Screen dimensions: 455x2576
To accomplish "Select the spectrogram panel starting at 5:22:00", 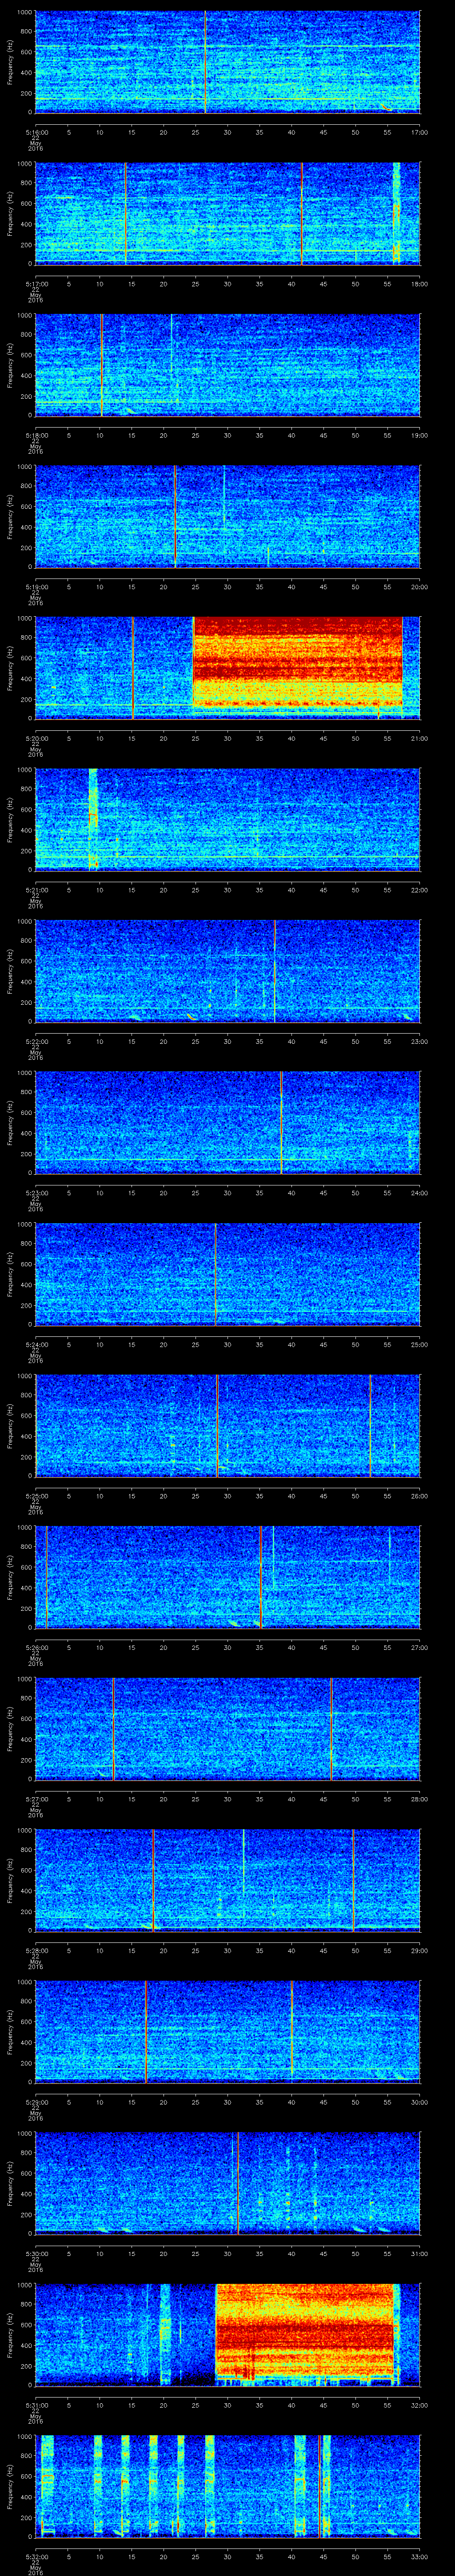I will coord(228,971).
